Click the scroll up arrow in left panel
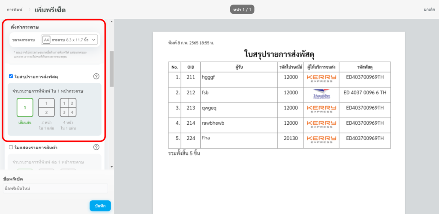Image resolution: width=439 pixels, height=214 pixels. click(112, 21)
